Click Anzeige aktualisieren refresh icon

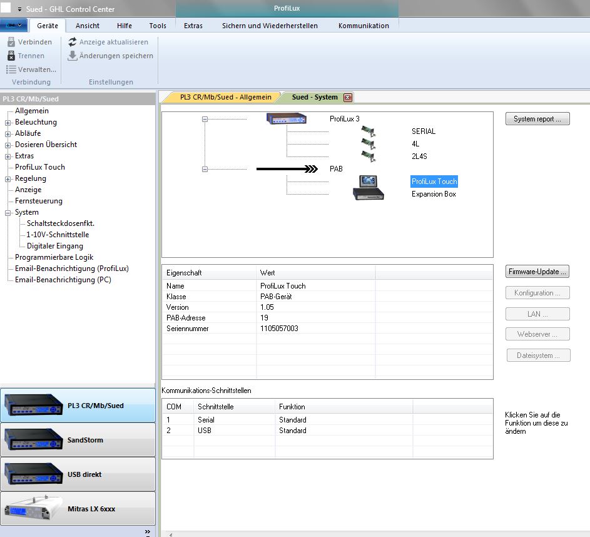pos(73,42)
